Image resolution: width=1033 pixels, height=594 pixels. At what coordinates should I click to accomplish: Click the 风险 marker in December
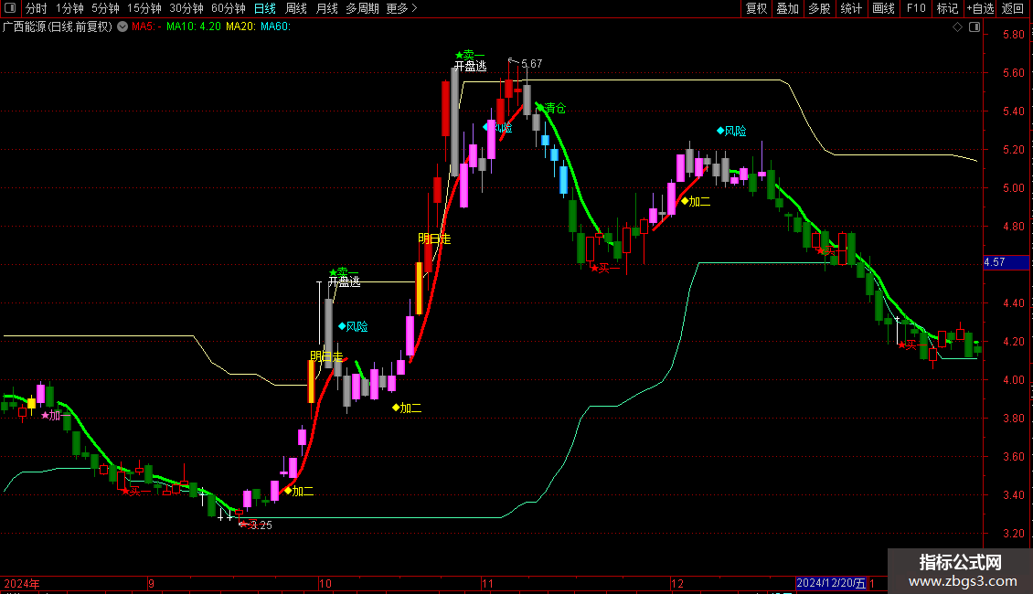[x=732, y=132]
